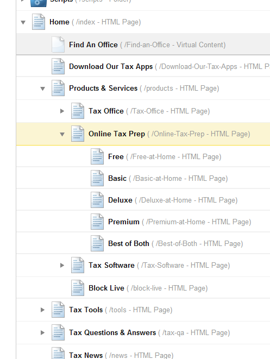Select the Tax Tools page

[x=86, y=310]
